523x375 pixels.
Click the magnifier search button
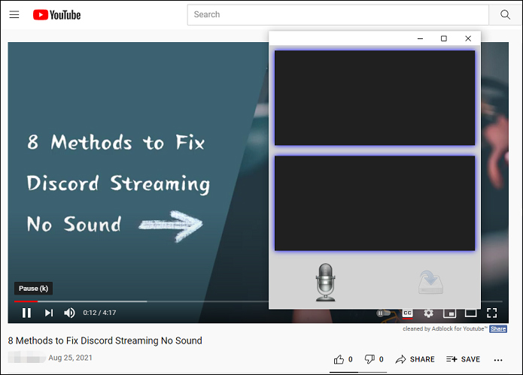tap(505, 14)
